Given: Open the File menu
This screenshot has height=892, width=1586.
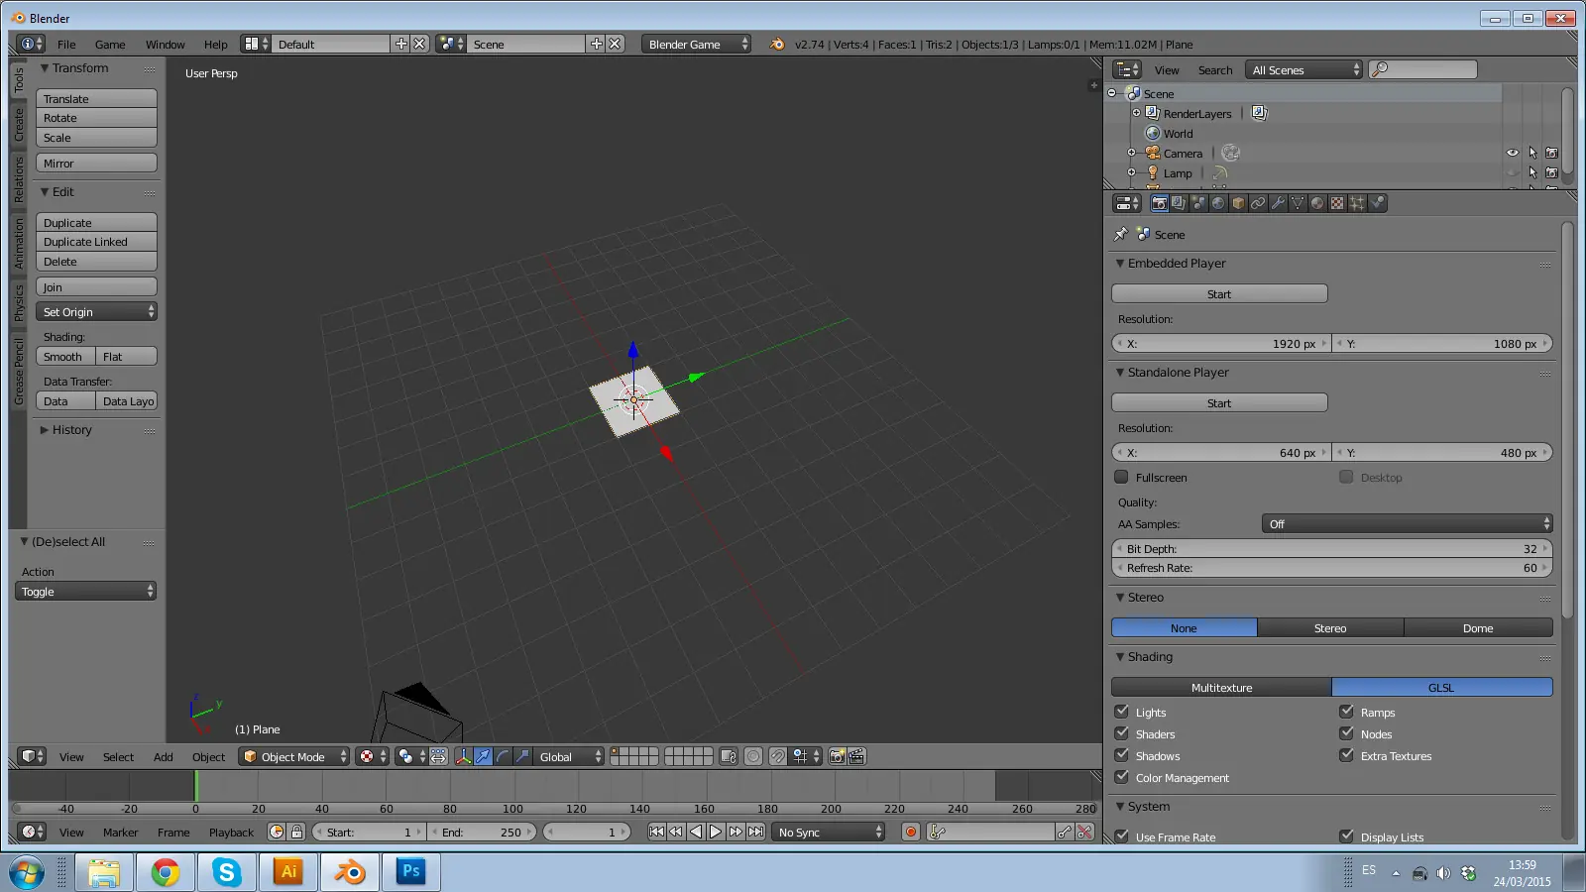Looking at the screenshot, I should click(66, 44).
